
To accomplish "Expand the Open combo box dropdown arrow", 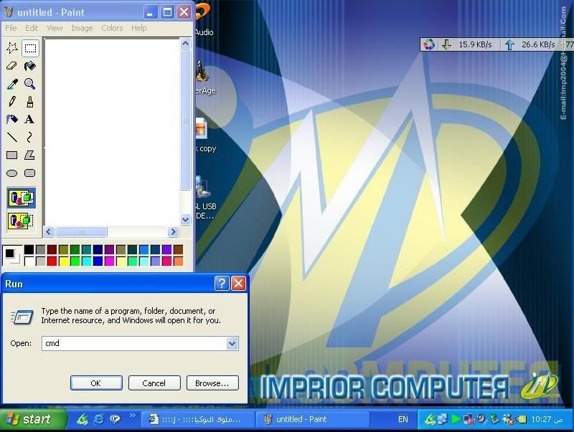I will (x=232, y=344).
